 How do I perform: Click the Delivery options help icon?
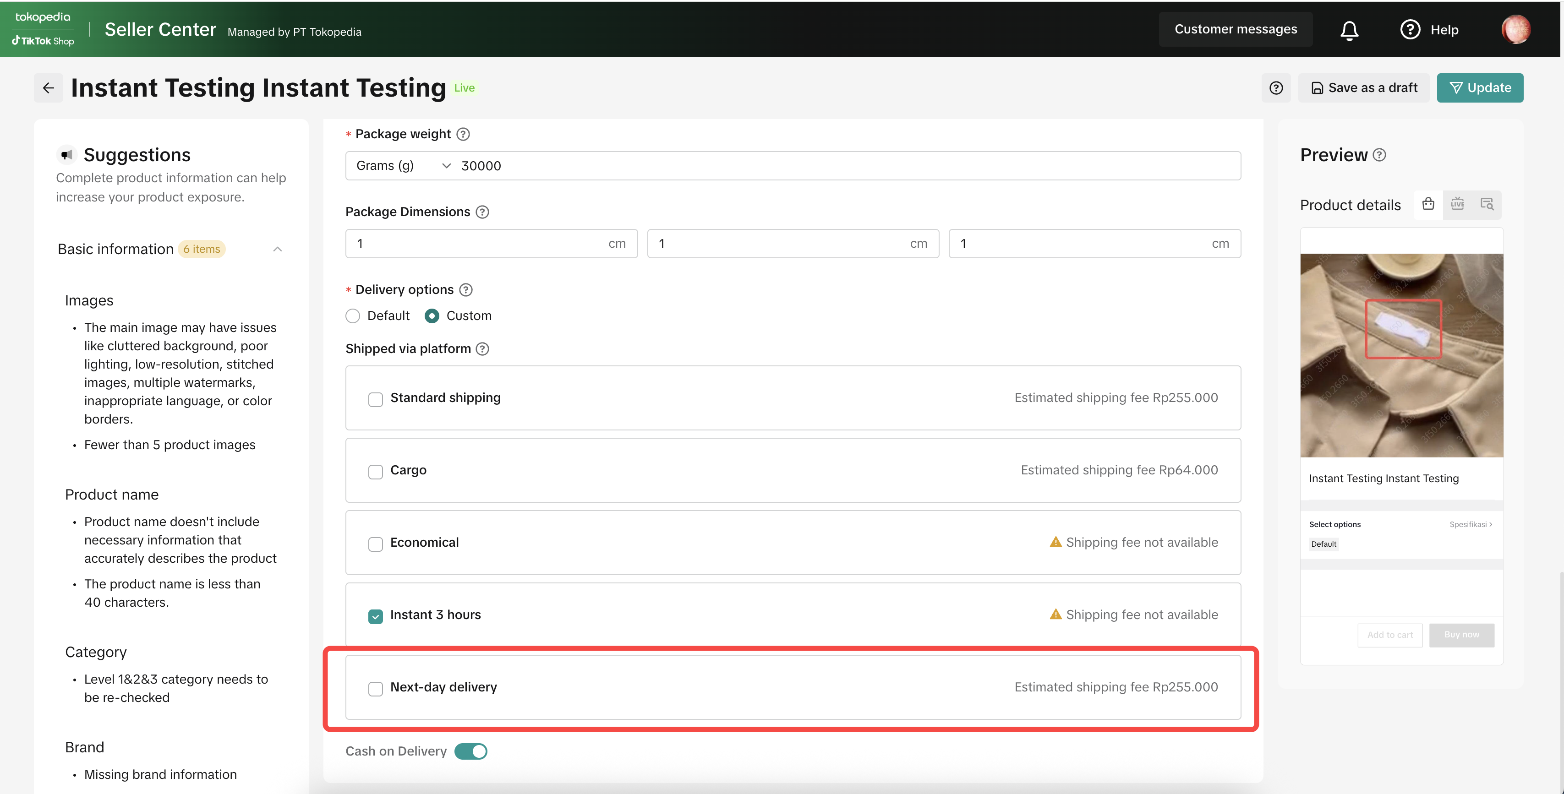click(x=466, y=290)
